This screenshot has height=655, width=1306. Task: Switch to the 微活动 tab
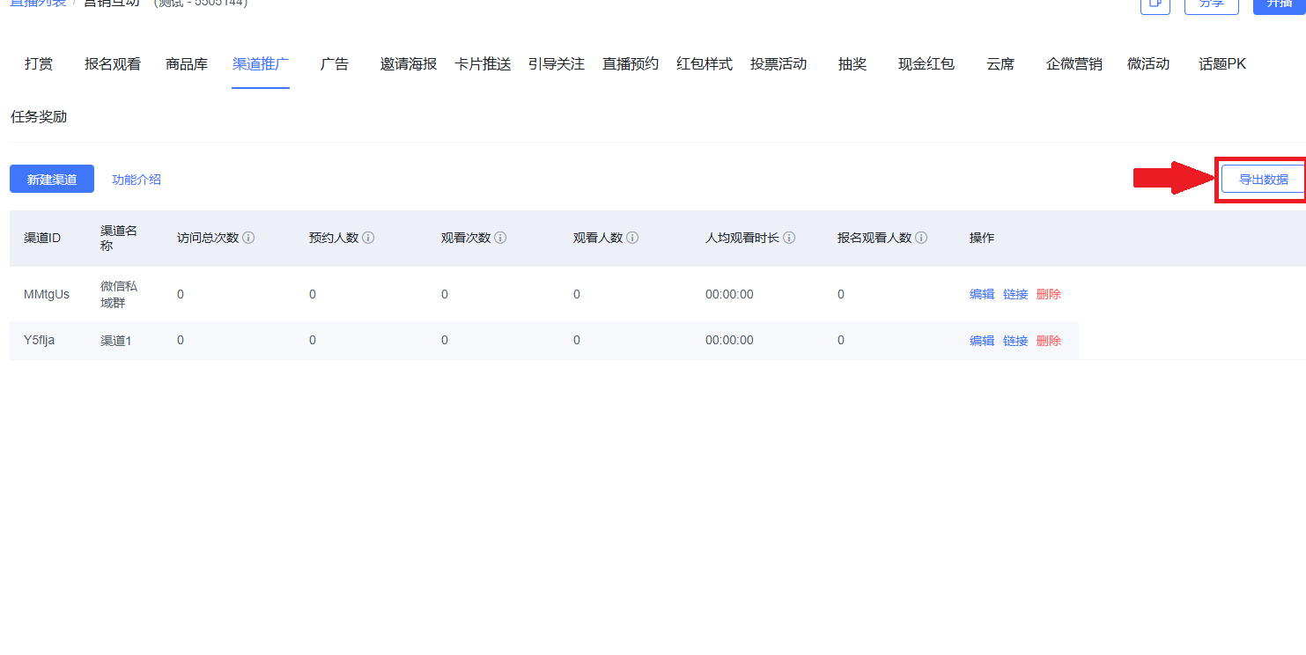1148,64
